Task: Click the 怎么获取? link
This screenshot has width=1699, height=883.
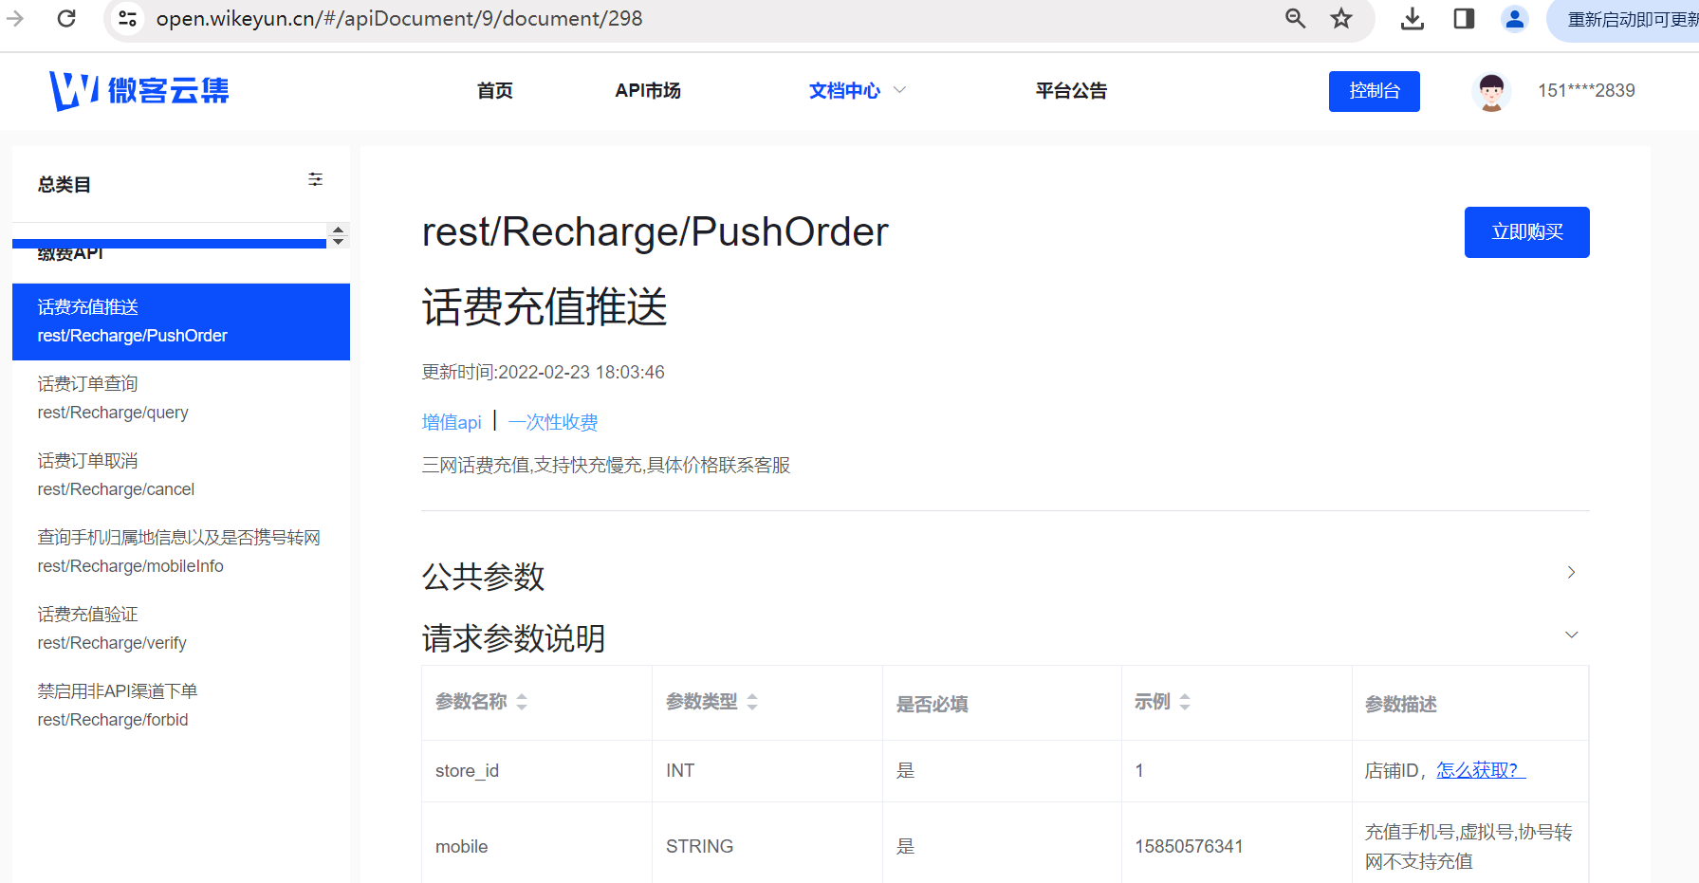Action: tap(1480, 770)
